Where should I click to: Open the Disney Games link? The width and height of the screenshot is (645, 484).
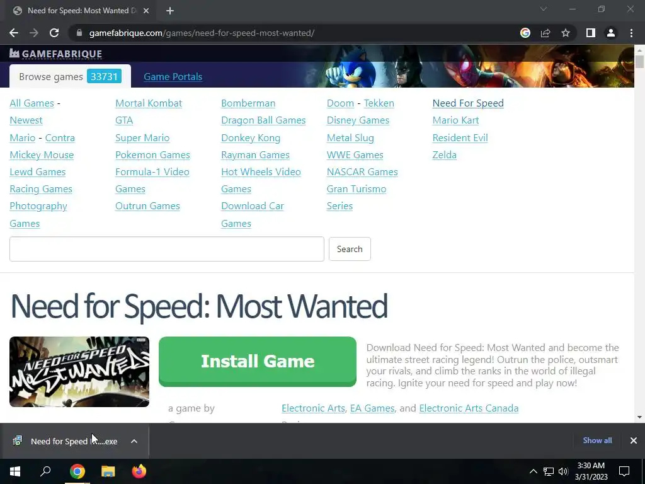pyautogui.click(x=358, y=120)
